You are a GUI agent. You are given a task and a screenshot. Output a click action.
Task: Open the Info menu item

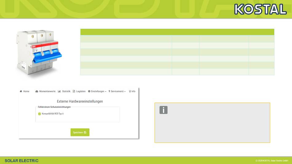click(132, 91)
